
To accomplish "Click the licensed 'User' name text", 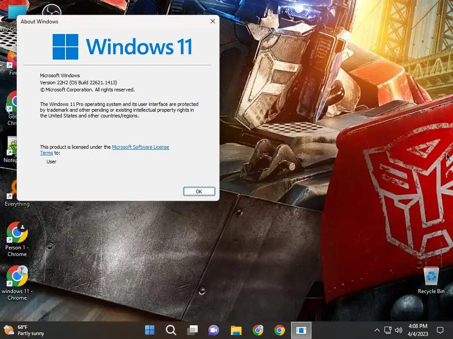I will [51, 162].
